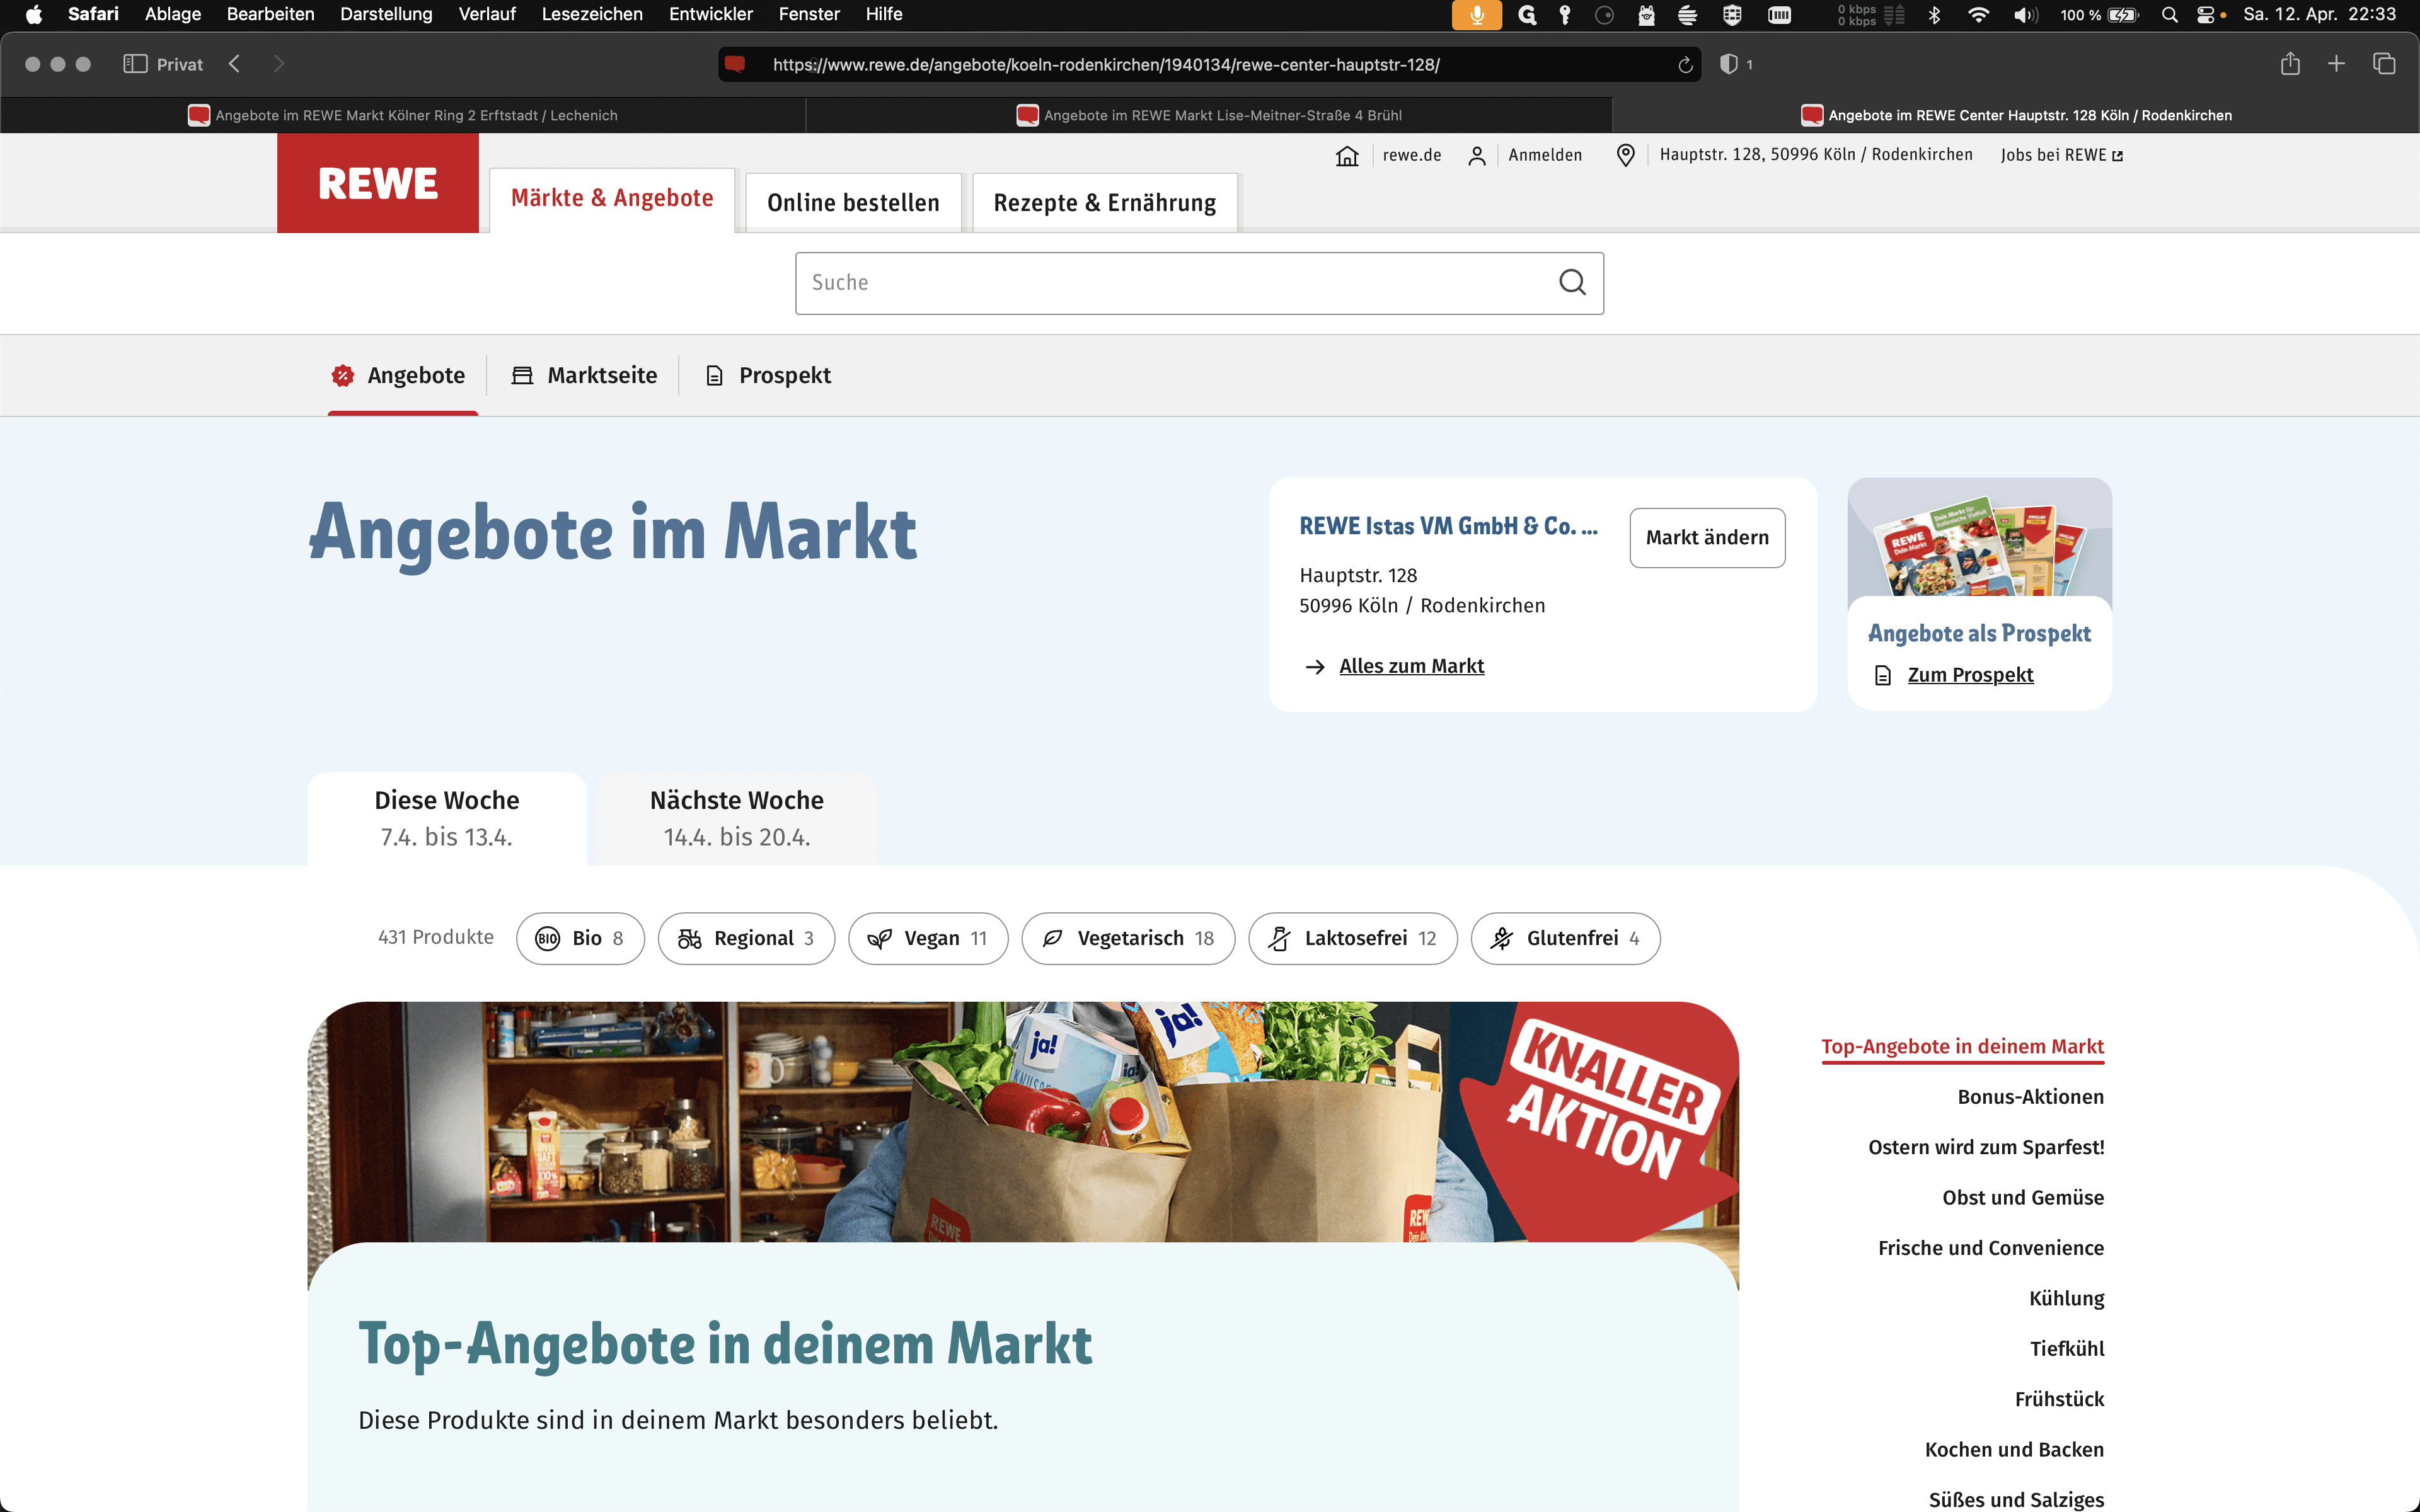Show tab overview icon in Safari
Screen dimensions: 2420x1512
[2384, 64]
